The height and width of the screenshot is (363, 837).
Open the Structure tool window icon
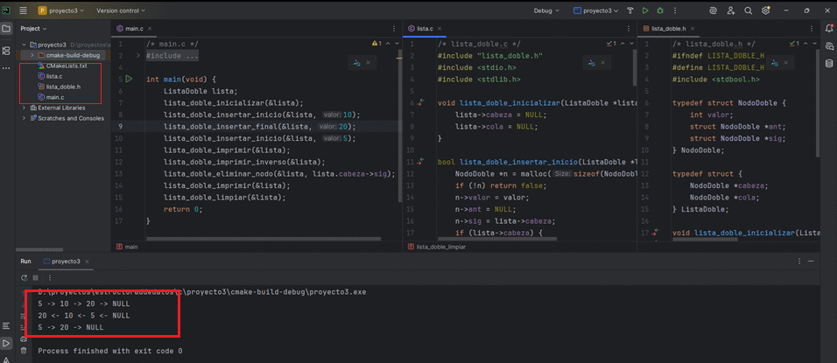7,51
